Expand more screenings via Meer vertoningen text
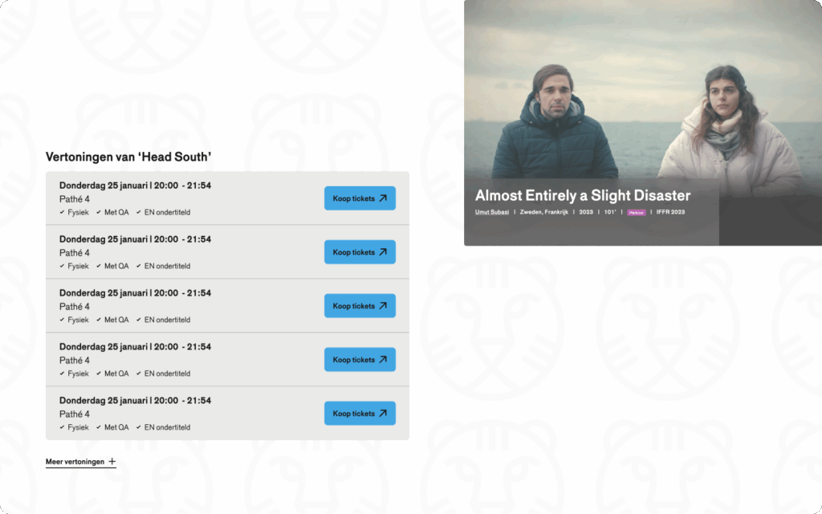822x514 pixels. [75, 462]
